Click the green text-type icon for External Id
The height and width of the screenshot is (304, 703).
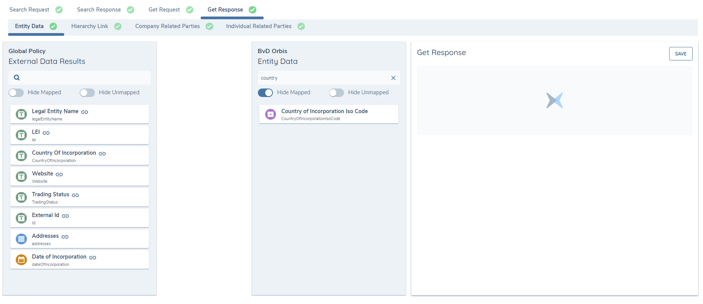point(22,218)
